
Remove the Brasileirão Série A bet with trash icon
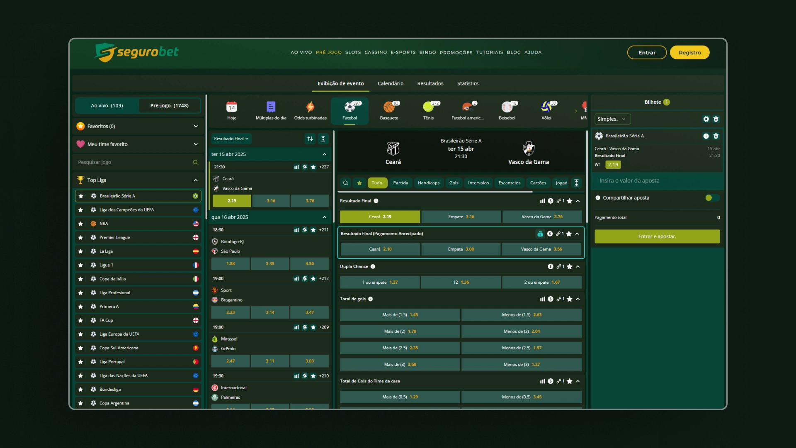(716, 136)
